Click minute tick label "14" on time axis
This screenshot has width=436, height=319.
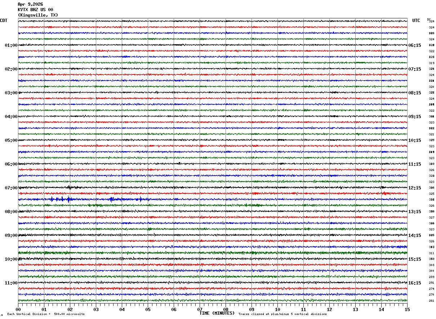pyautogui.click(x=381, y=309)
